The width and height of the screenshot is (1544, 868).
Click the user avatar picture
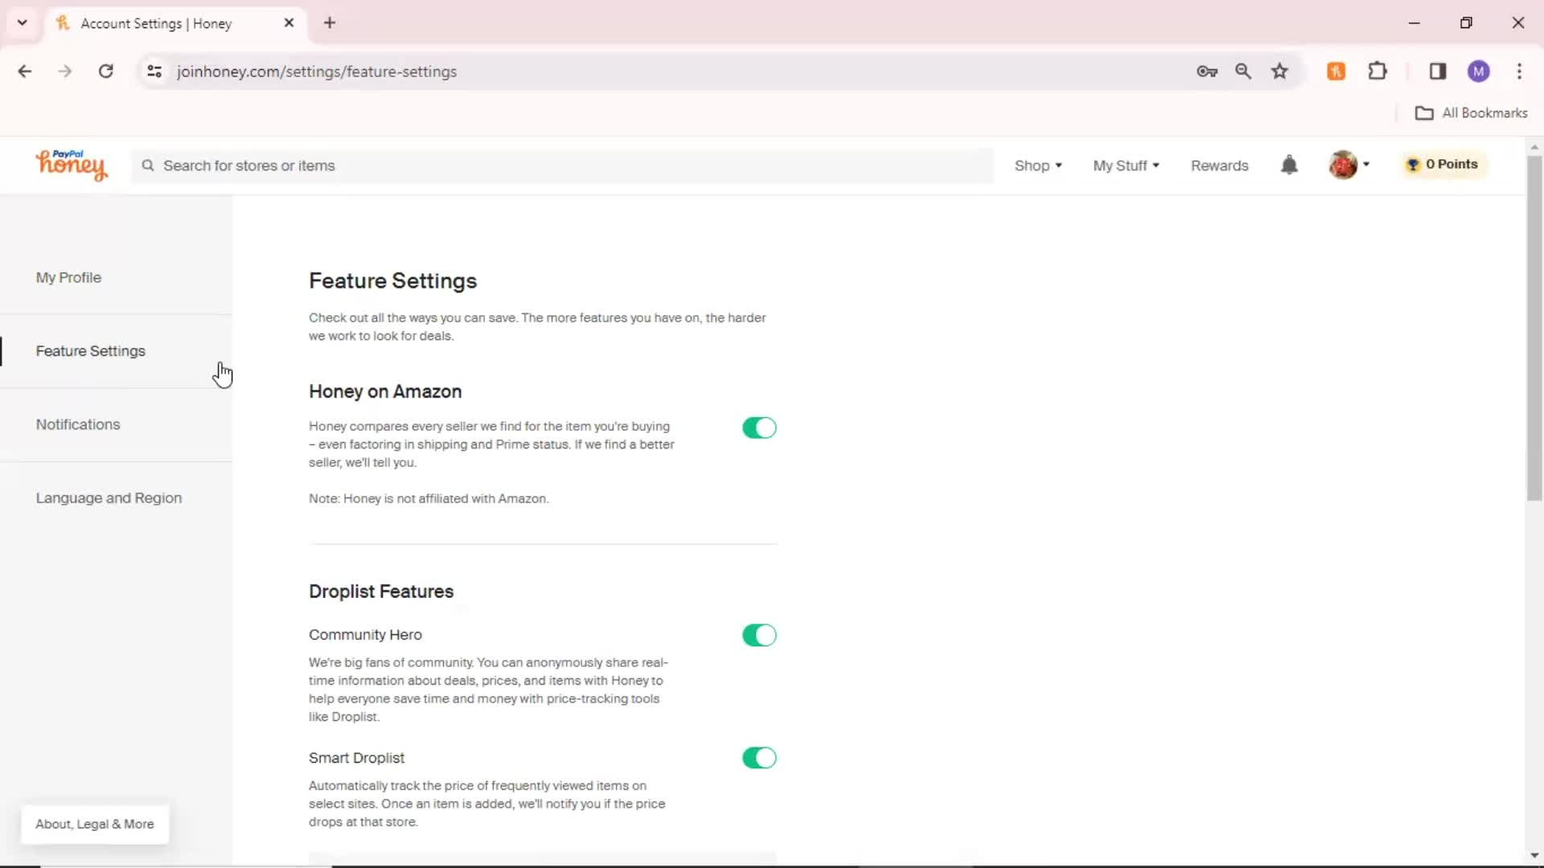tap(1342, 165)
